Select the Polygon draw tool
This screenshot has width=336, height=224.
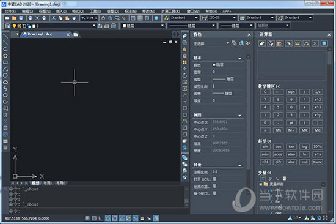(x=5, y=56)
